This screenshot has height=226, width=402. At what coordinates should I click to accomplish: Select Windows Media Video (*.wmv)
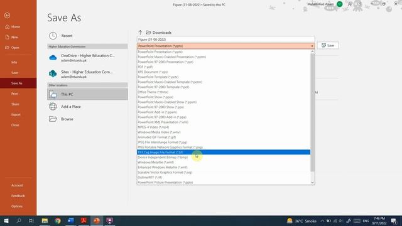tap(224, 132)
